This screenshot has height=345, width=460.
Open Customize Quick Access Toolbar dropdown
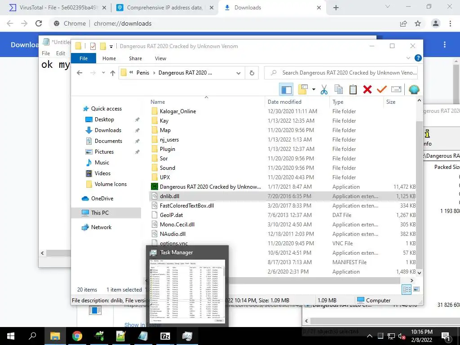111,46
